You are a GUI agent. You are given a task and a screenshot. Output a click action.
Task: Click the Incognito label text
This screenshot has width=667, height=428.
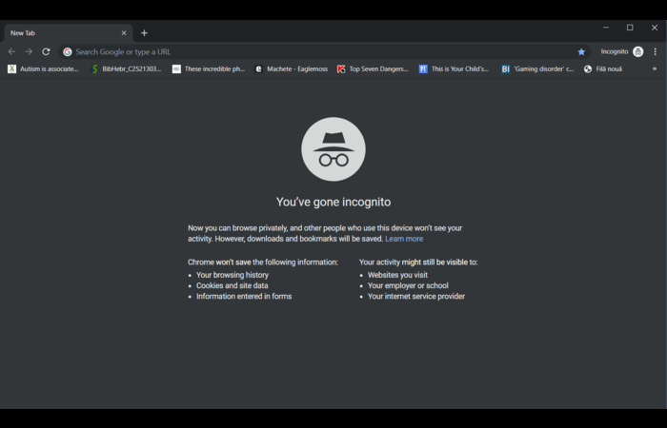pos(615,51)
